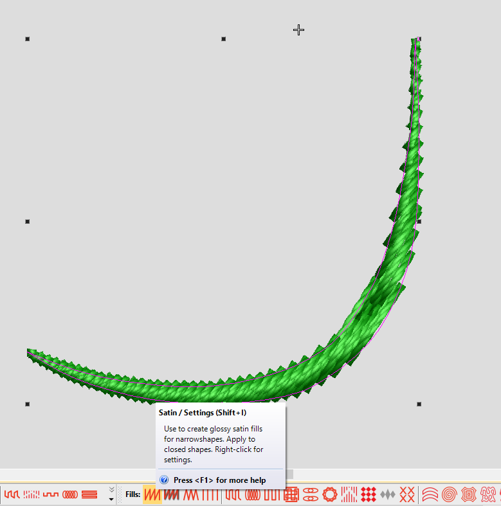The width and height of the screenshot is (501, 506).
Task: Select the XX cross stitch fill
Action: click(407, 494)
